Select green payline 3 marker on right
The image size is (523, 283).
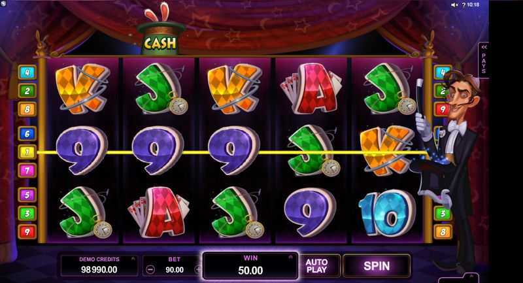point(443,213)
